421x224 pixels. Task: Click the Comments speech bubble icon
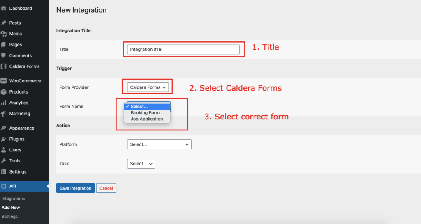click(x=3, y=55)
